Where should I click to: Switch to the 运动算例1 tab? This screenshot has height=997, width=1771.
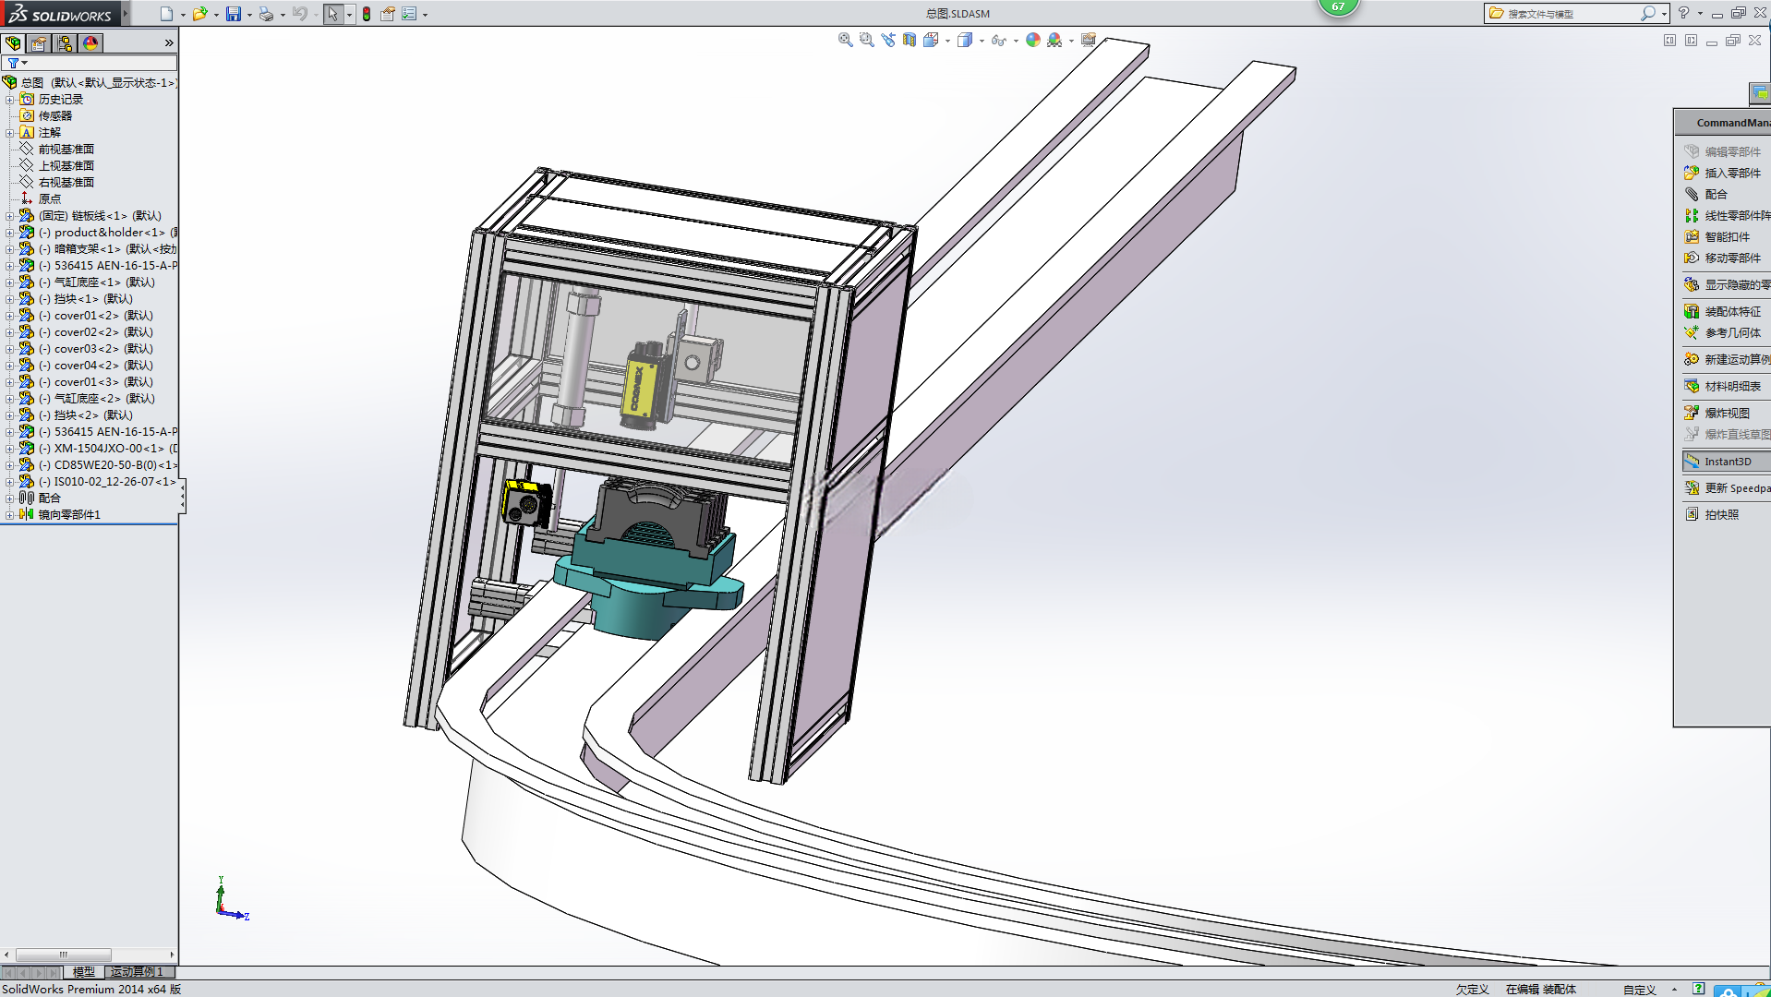137,972
